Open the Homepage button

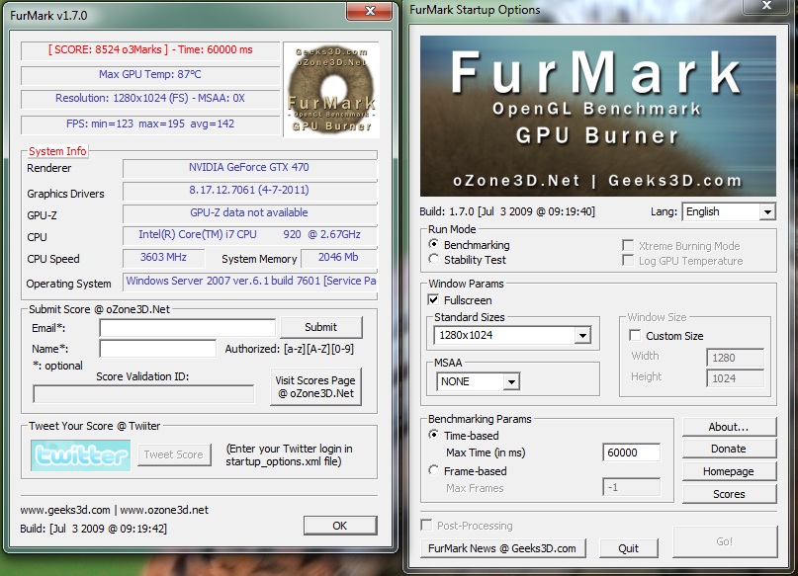click(729, 471)
